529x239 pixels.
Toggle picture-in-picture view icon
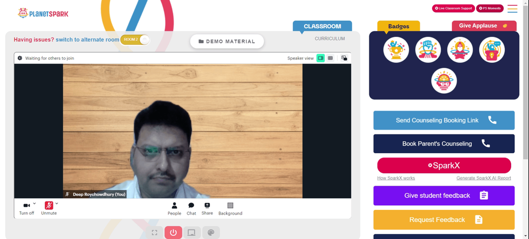pos(344,58)
